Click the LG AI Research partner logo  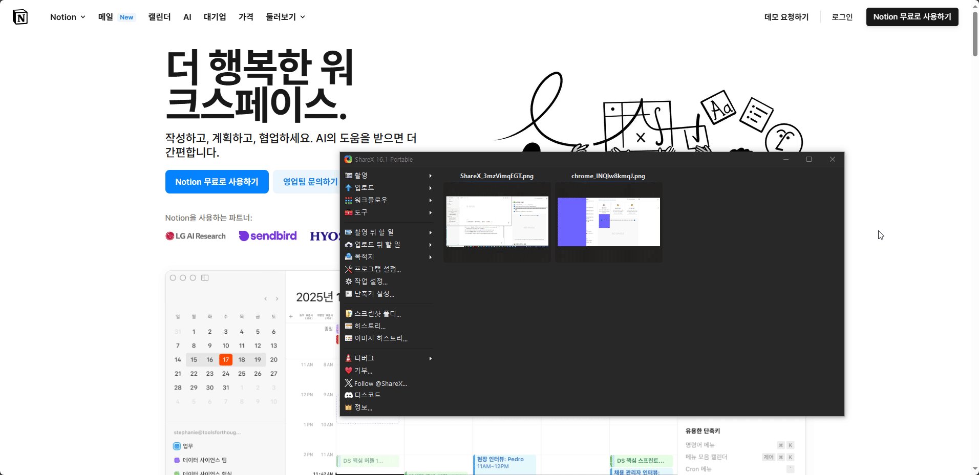(196, 236)
